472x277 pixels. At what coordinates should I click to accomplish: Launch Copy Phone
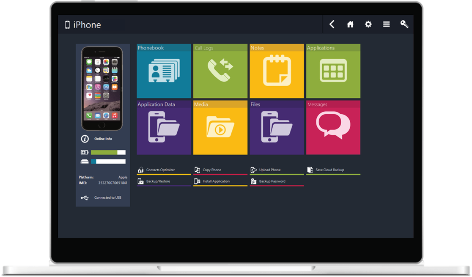(198, 169)
